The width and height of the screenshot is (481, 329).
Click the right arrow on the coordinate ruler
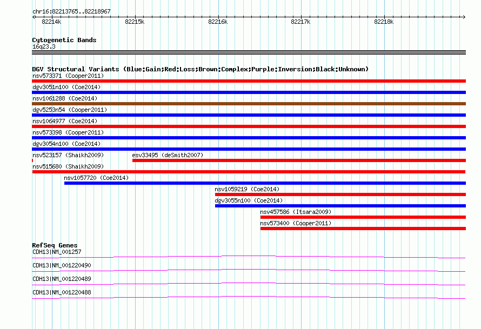pyautogui.click(x=464, y=17)
